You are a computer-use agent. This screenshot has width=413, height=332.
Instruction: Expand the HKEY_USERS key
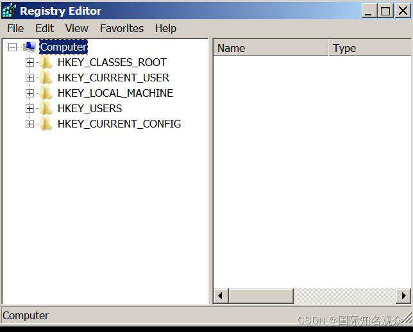coord(29,109)
